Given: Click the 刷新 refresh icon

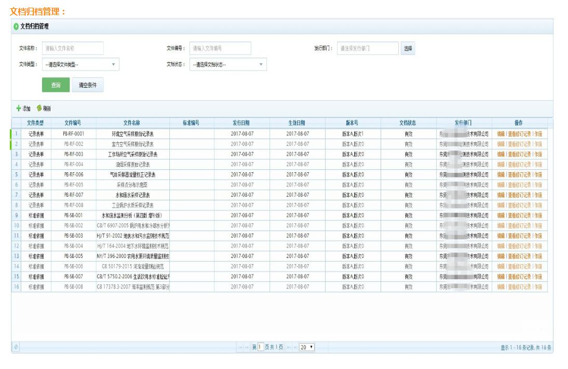Looking at the screenshot, I should (x=39, y=108).
